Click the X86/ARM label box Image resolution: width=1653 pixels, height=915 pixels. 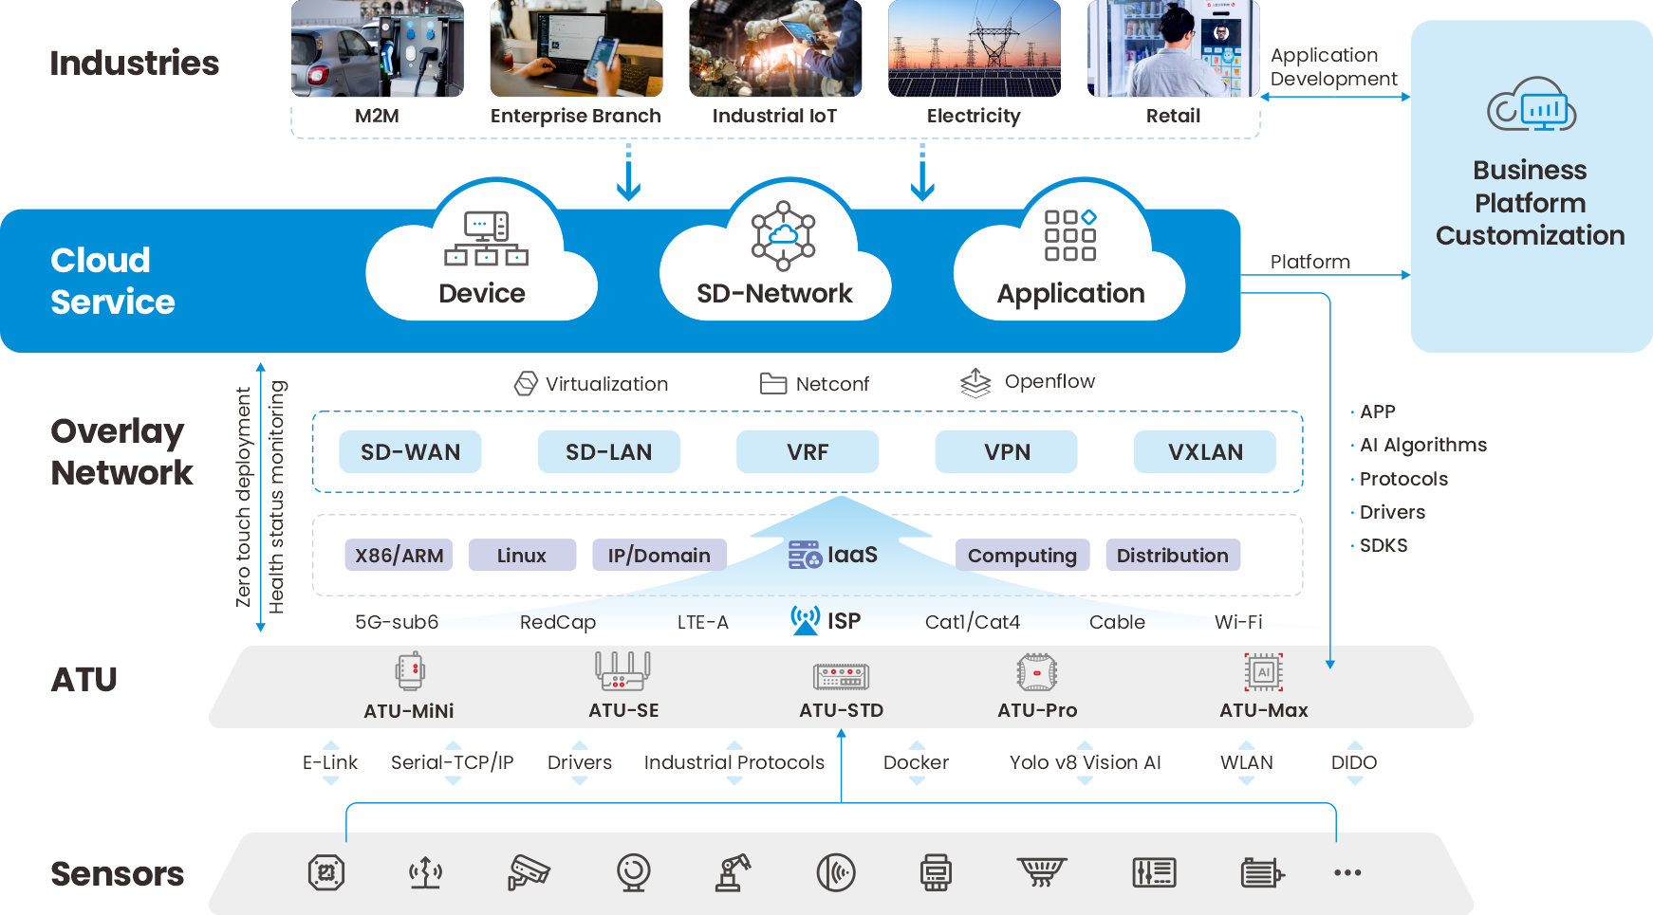point(399,556)
